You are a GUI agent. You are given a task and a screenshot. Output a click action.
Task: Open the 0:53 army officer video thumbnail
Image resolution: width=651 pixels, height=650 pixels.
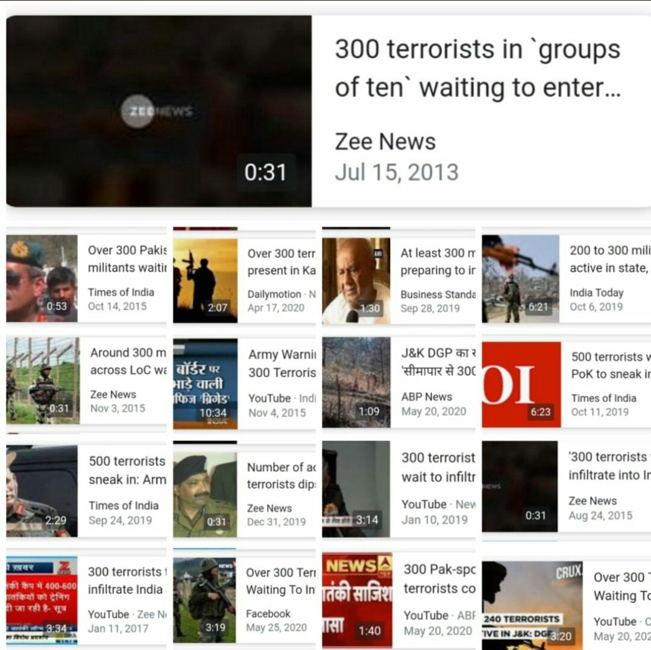click(x=42, y=278)
